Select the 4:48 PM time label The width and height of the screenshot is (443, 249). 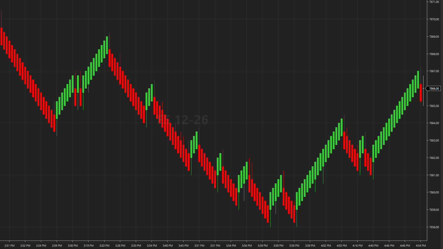[x=405, y=246]
